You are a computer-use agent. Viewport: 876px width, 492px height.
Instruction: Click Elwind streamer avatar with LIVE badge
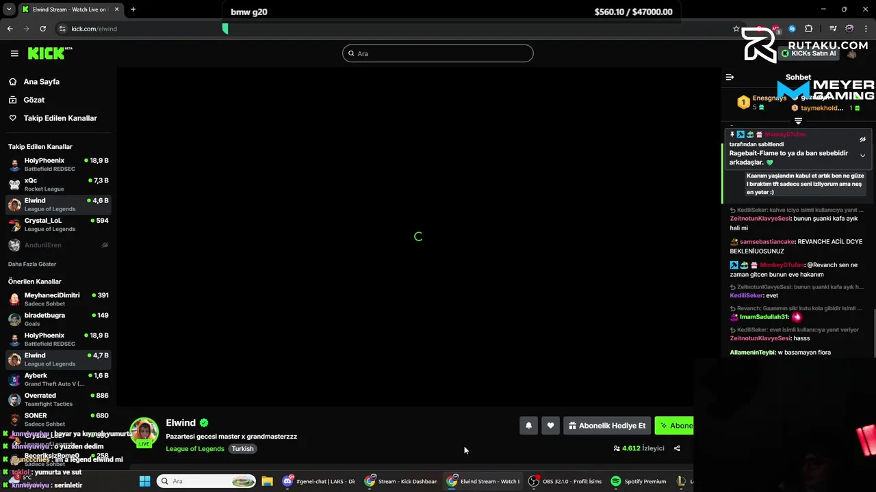[144, 433]
